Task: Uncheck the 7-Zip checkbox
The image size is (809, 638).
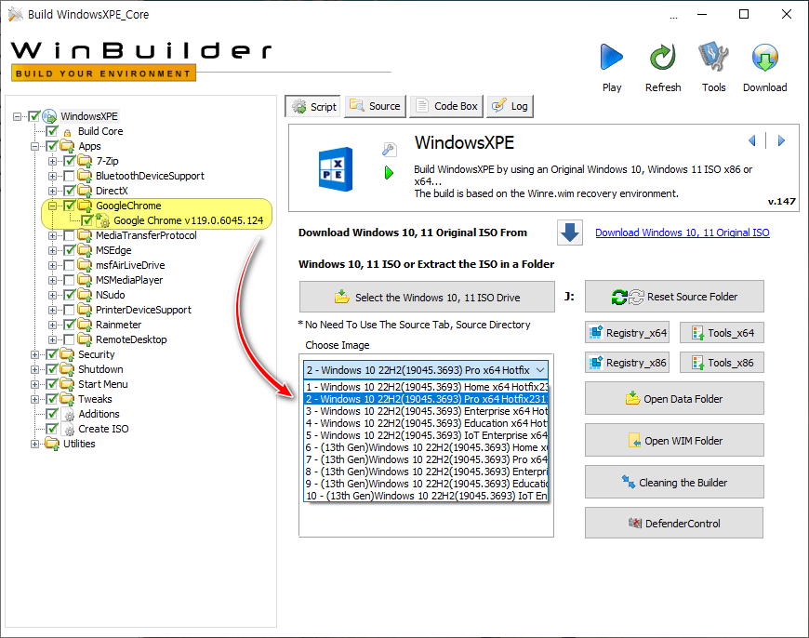Action: pyautogui.click(x=69, y=161)
